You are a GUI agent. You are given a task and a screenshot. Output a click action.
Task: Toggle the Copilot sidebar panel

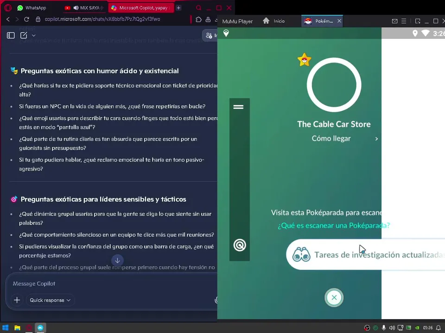click(x=11, y=36)
